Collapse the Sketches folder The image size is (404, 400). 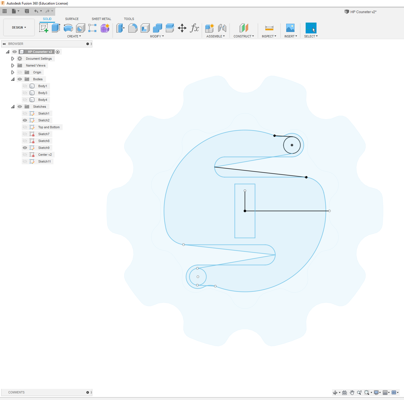pos(13,107)
